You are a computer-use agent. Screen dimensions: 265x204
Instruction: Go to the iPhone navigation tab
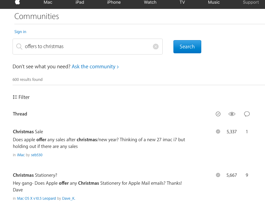tap(114, 2)
